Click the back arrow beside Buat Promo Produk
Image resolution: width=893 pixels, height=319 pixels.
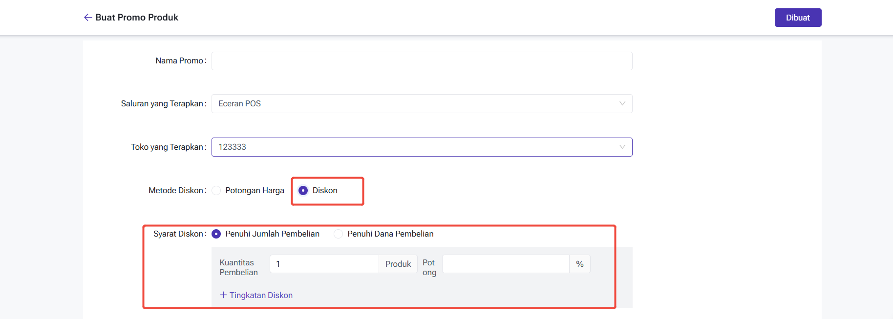[88, 18]
